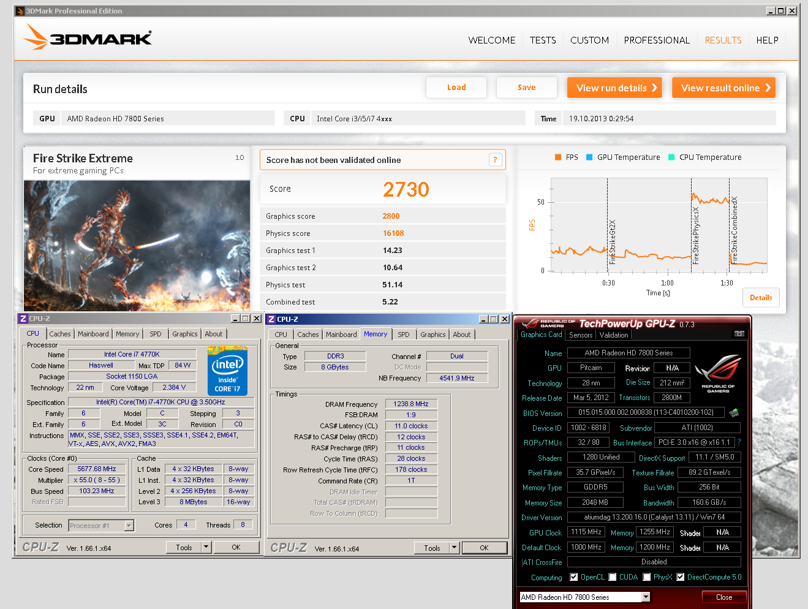Click the title bar icon of the CPU tab CPU-Z window
808x609 pixels.
point(23,319)
